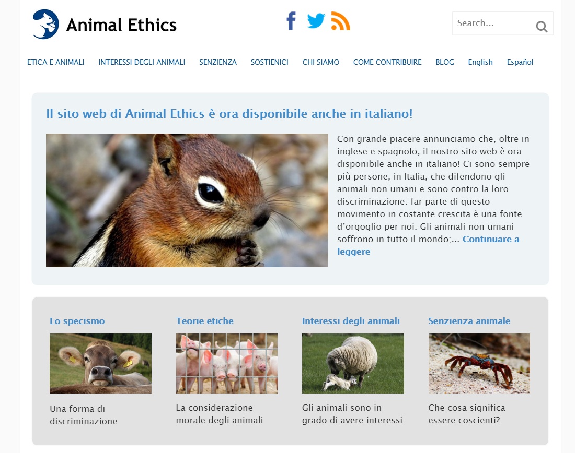Select the CHI SIAMO menu item
Viewport: 575px width, 453px height.
pos(321,62)
